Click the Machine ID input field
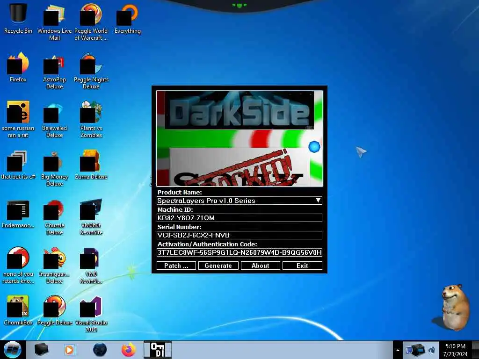The width and height of the screenshot is (479, 359). tap(239, 218)
